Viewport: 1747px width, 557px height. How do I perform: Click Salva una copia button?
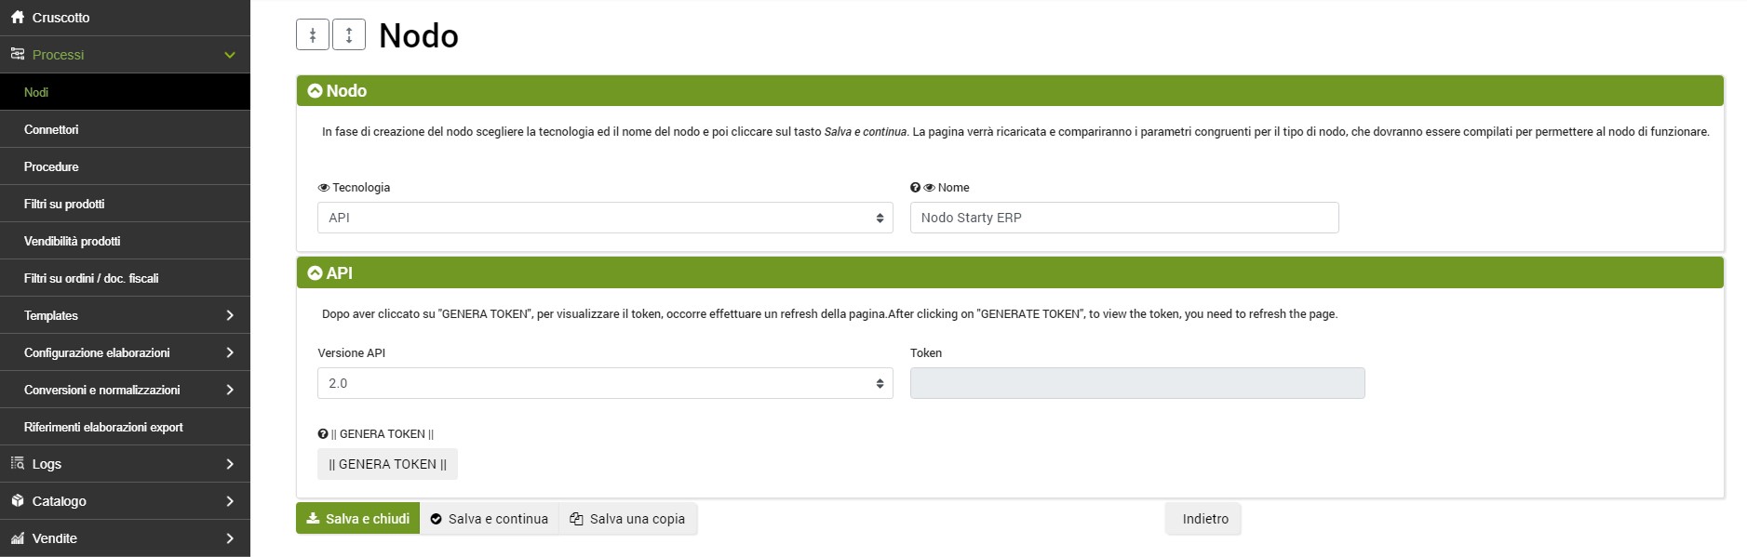628,519
